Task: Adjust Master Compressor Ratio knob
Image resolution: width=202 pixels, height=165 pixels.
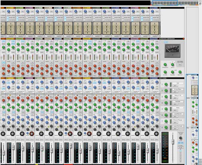Action: 172,65
